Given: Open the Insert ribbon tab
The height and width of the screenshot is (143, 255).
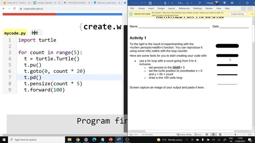Looking at the screenshot, I should [x=151, y=8].
